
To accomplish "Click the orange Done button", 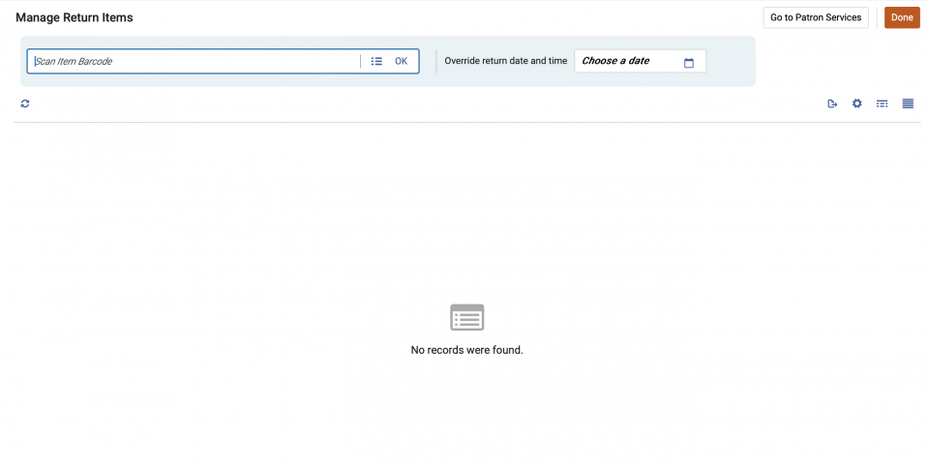I will pyautogui.click(x=902, y=17).
